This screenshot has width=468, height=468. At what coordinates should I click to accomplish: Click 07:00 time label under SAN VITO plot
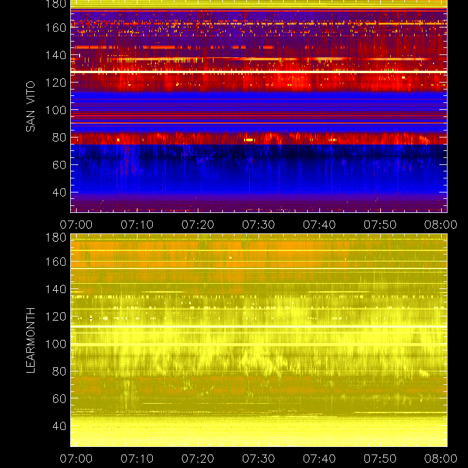click(76, 225)
